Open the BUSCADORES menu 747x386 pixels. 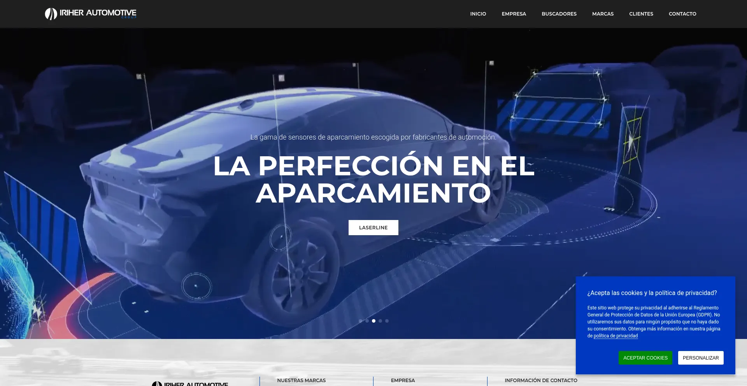559,14
